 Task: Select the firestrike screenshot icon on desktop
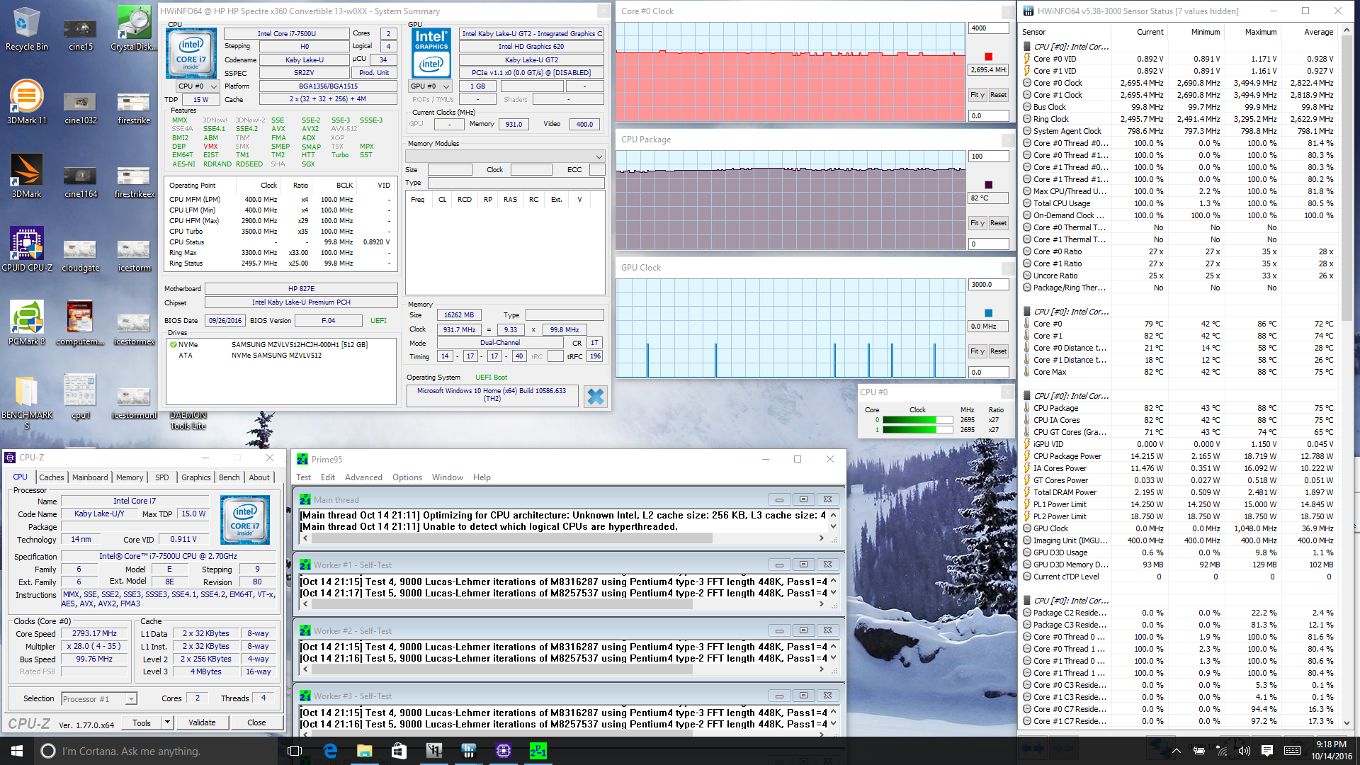pyautogui.click(x=133, y=108)
